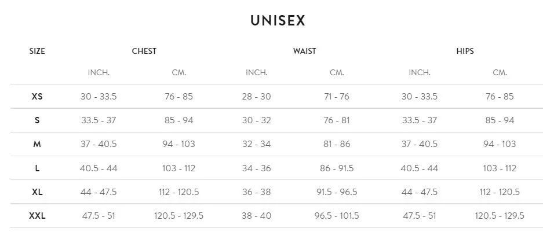Click chest inch value 30 - 33.5

point(99,97)
